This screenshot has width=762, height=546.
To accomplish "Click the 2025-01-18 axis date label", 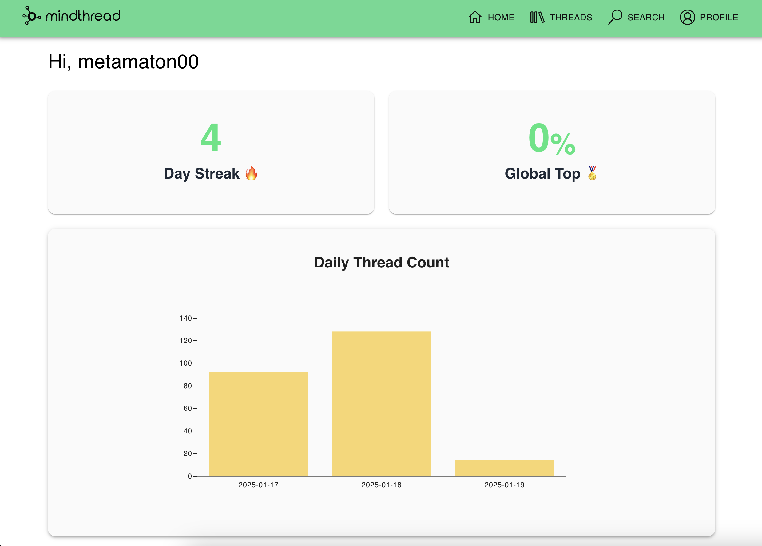I will click(x=381, y=485).
